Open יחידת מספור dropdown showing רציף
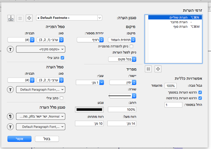The image size is (211, 149). (x=90, y=40)
